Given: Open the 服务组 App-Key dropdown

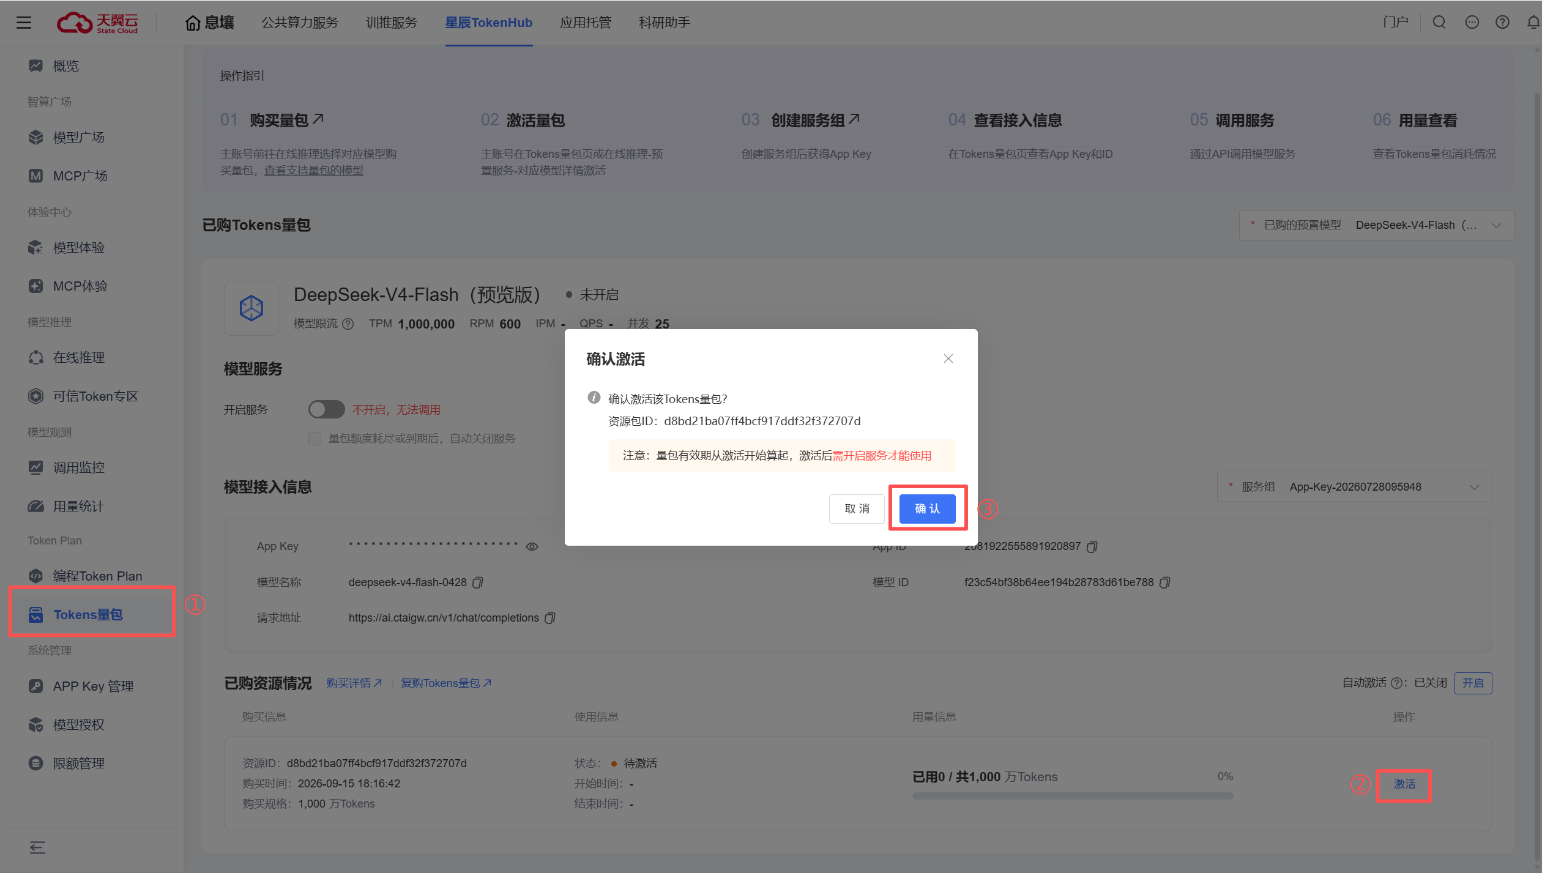Looking at the screenshot, I should (x=1354, y=487).
